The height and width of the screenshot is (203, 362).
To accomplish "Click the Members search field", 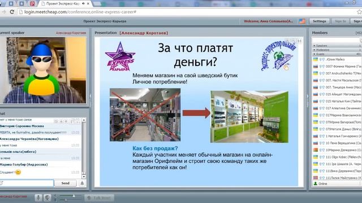I will coord(336,40).
